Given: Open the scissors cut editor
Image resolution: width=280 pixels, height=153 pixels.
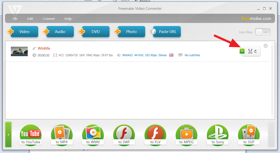Looking at the screenshot, I should 250,51.
